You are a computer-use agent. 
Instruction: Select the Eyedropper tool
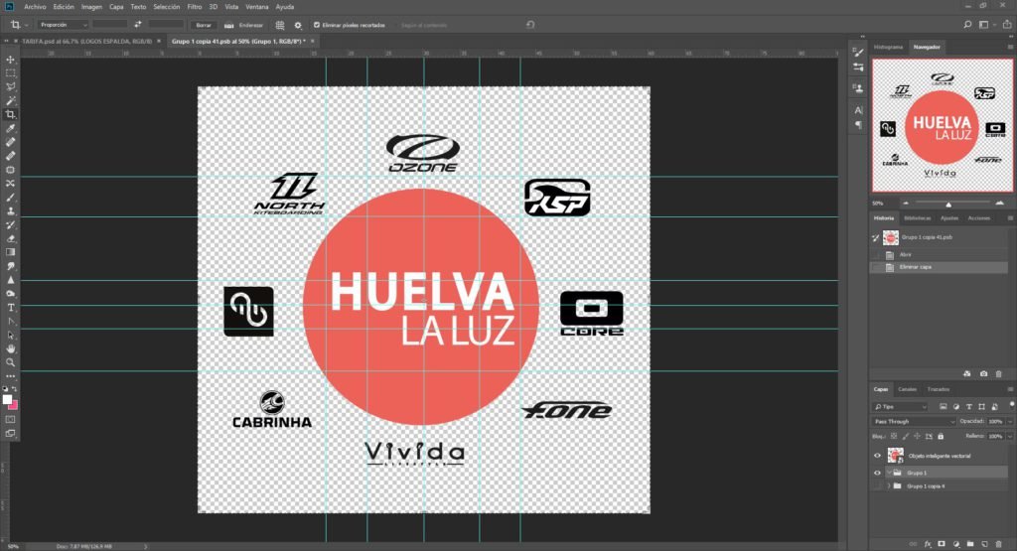pyautogui.click(x=10, y=128)
